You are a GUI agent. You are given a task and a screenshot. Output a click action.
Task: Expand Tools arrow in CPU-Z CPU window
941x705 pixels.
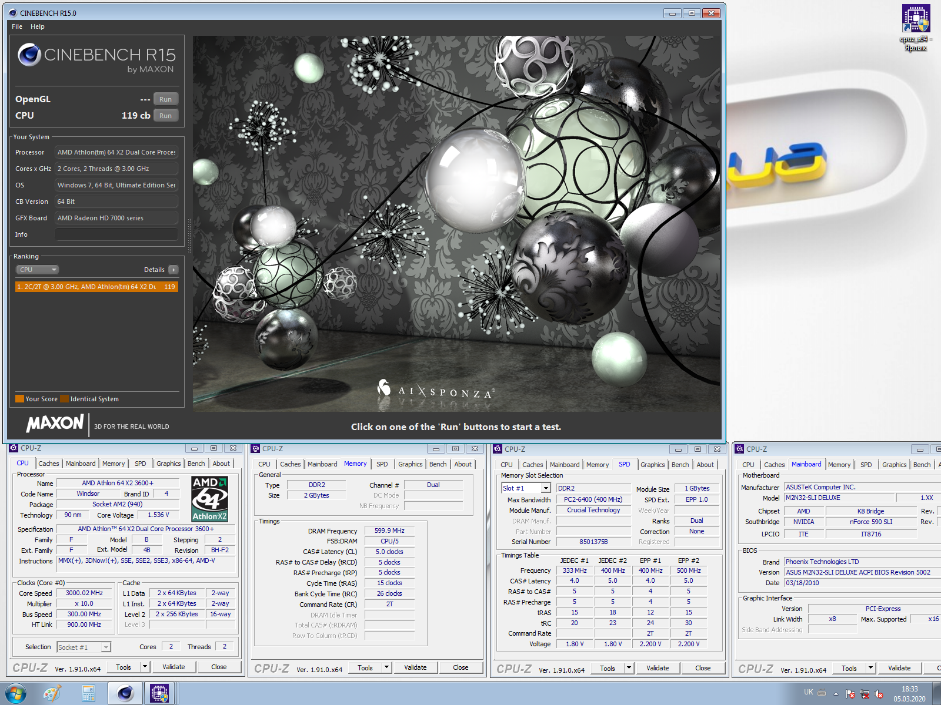tap(145, 667)
